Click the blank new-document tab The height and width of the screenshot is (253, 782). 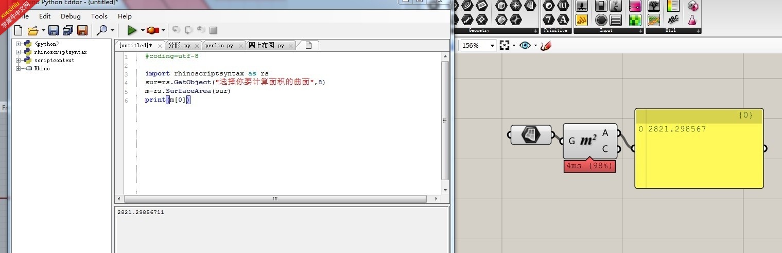(x=309, y=45)
